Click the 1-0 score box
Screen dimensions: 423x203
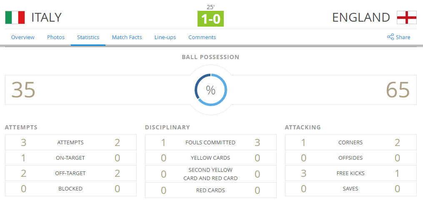[x=210, y=19]
